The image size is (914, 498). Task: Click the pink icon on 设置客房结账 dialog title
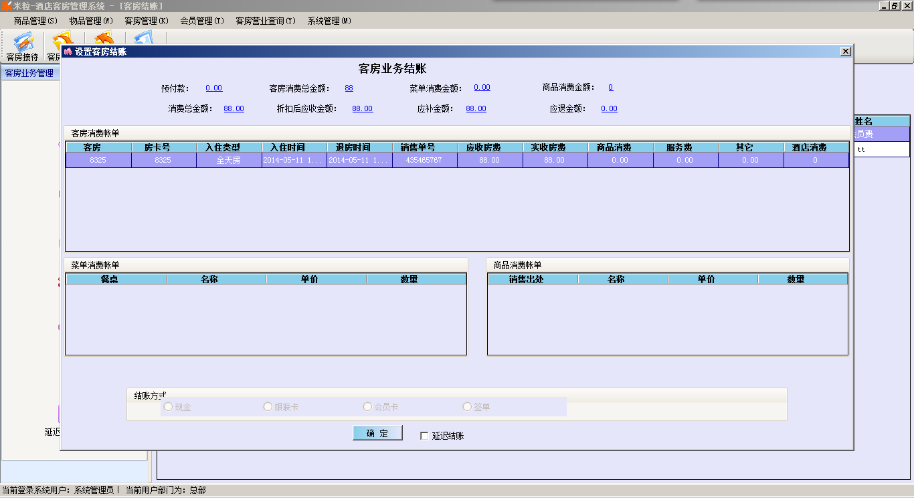point(68,52)
